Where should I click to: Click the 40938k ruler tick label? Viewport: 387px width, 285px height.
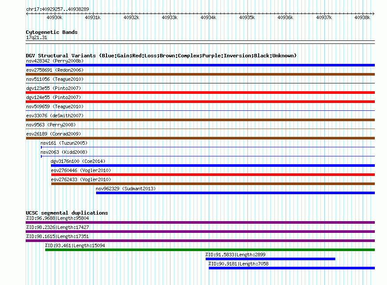pos(362,17)
